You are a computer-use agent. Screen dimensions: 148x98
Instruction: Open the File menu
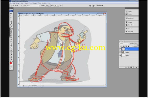(11, 3)
